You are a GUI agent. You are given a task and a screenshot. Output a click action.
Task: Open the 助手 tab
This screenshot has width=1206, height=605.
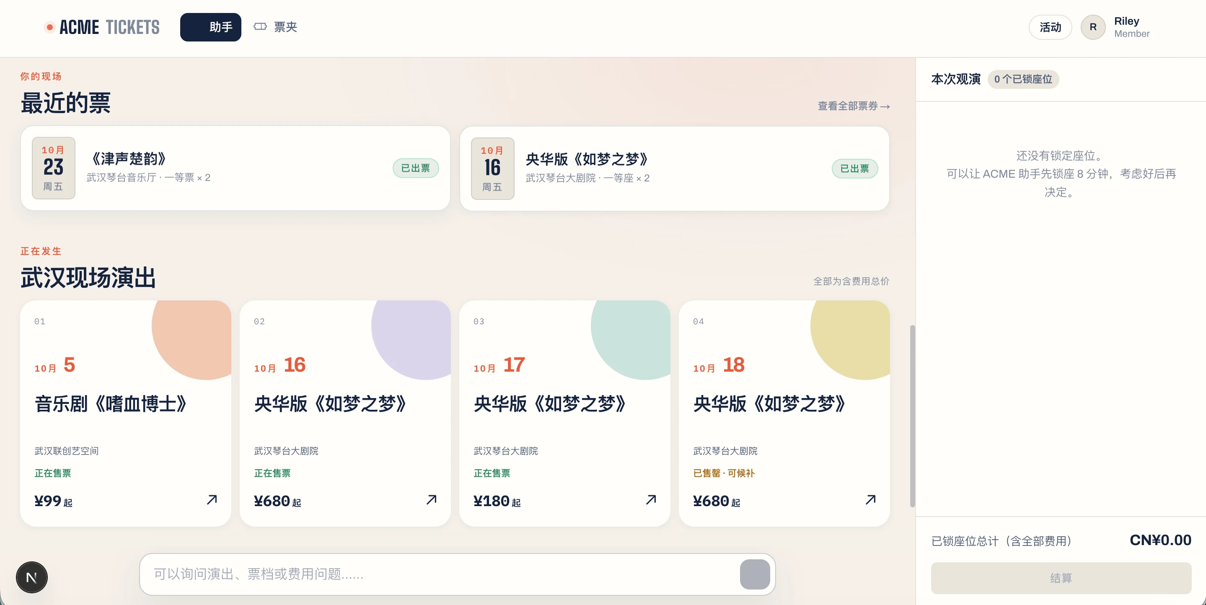pos(211,27)
